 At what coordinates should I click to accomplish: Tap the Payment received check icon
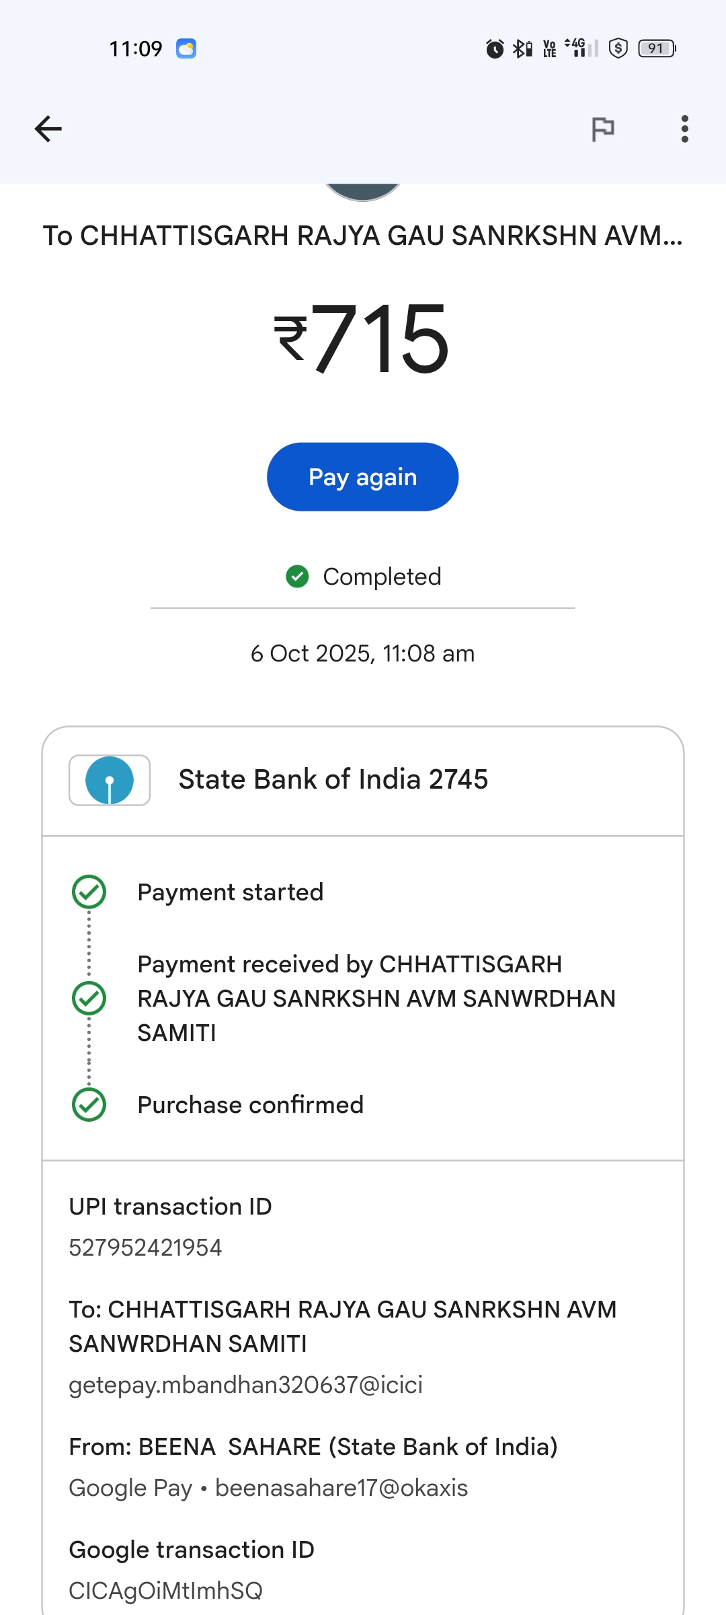coord(89,998)
